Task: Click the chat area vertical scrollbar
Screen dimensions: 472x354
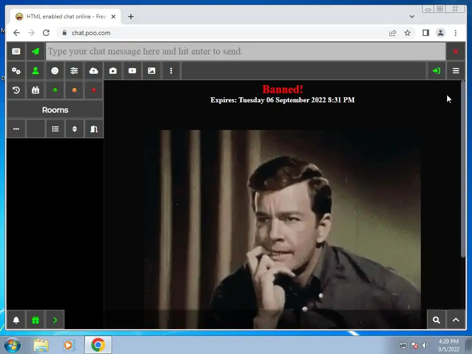Action: point(463,169)
